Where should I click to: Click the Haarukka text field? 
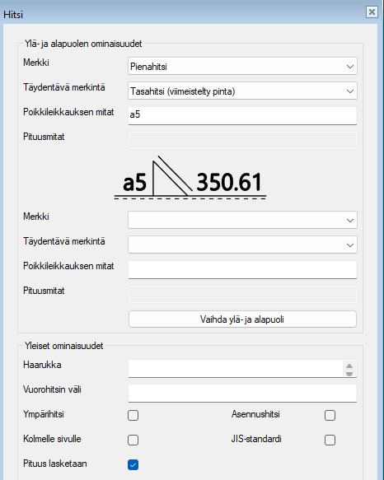coord(236,368)
